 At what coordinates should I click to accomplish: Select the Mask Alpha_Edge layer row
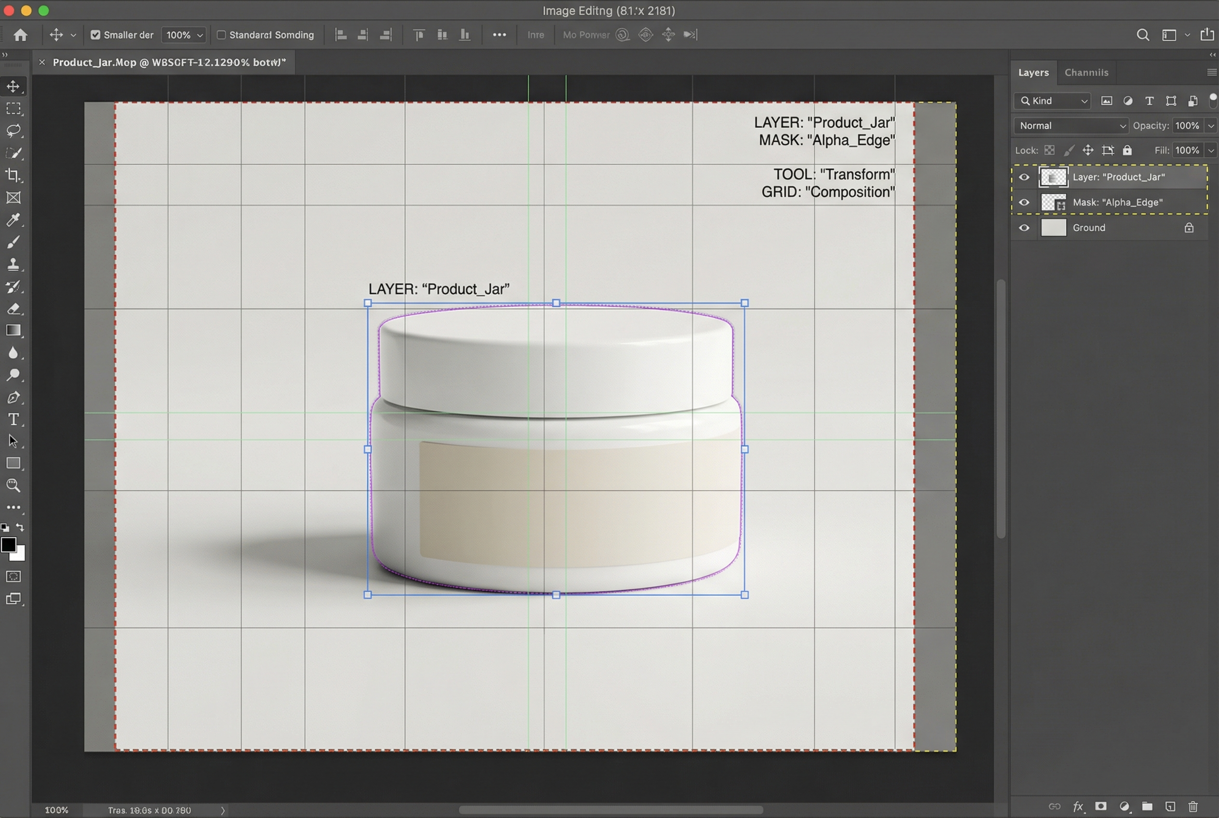coord(1117,202)
